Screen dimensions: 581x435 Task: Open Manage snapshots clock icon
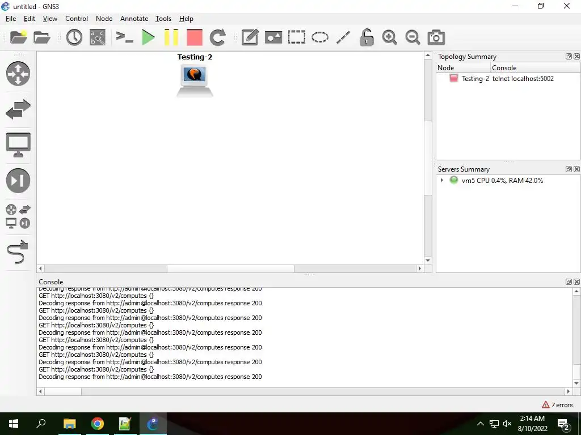pos(74,37)
